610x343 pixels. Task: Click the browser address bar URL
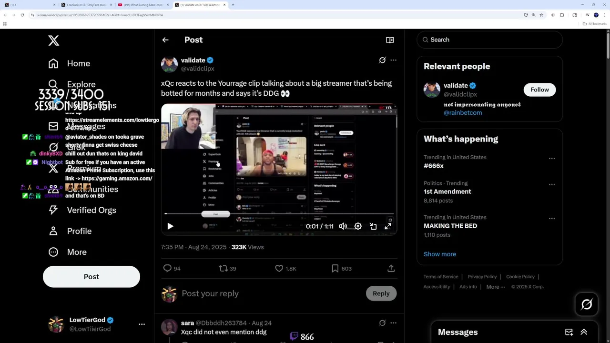click(100, 15)
